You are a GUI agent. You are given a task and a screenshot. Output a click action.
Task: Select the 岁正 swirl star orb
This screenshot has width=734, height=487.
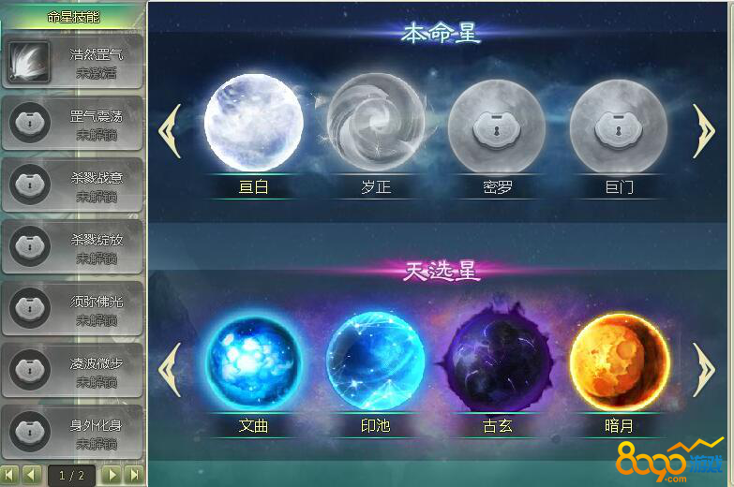pyautogui.click(x=375, y=122)
